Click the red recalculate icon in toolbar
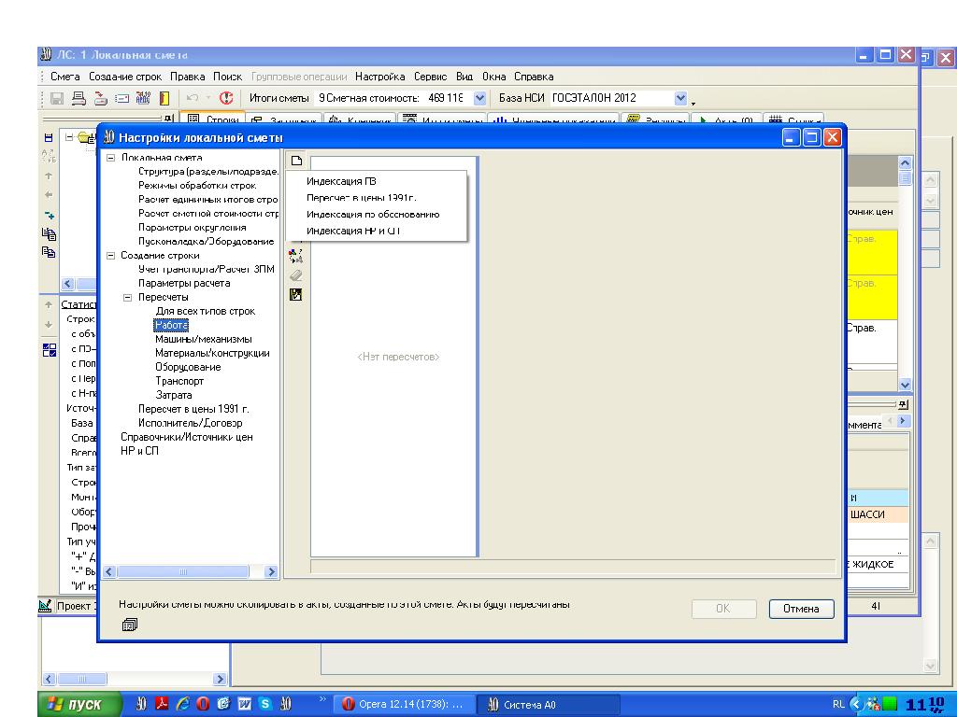957x717 pixels. 225,98
